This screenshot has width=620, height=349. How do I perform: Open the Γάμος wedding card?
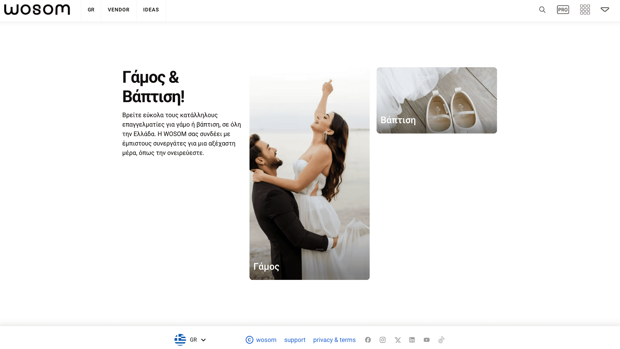(309, 174)
